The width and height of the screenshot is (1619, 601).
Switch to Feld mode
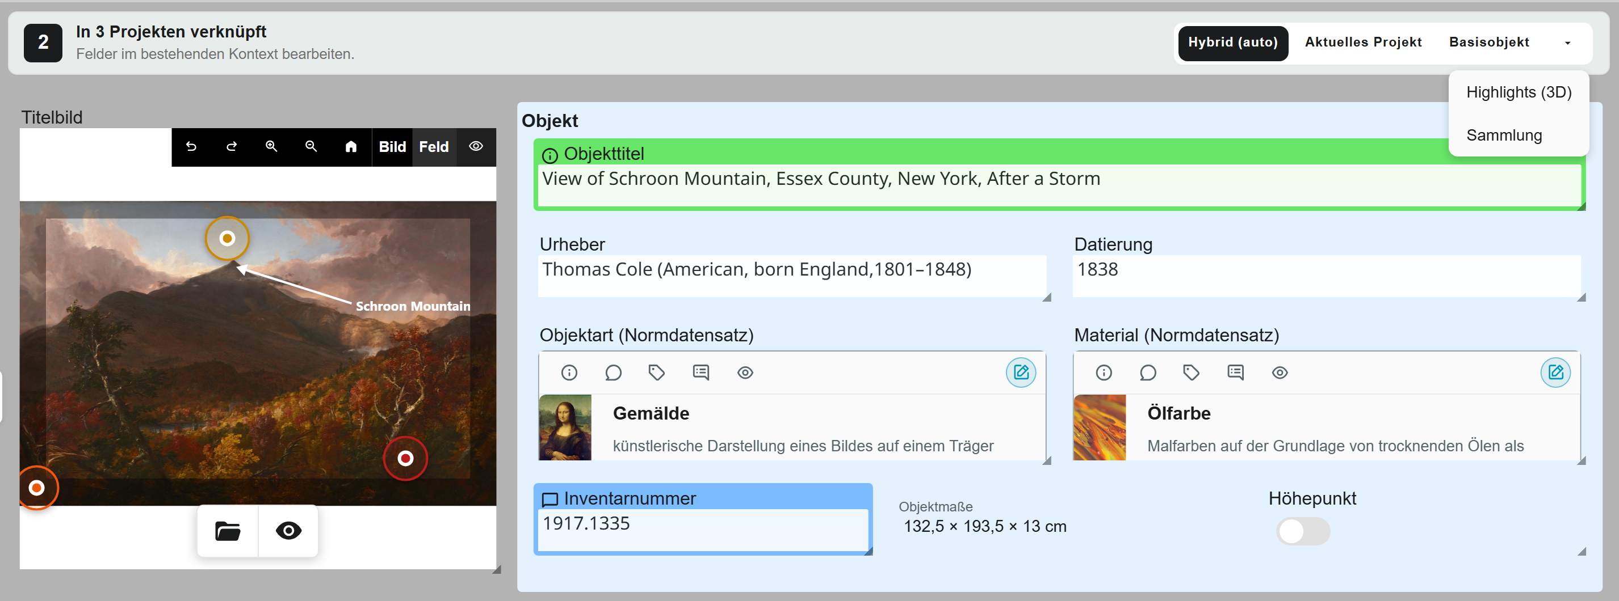(x=434, y=147)
